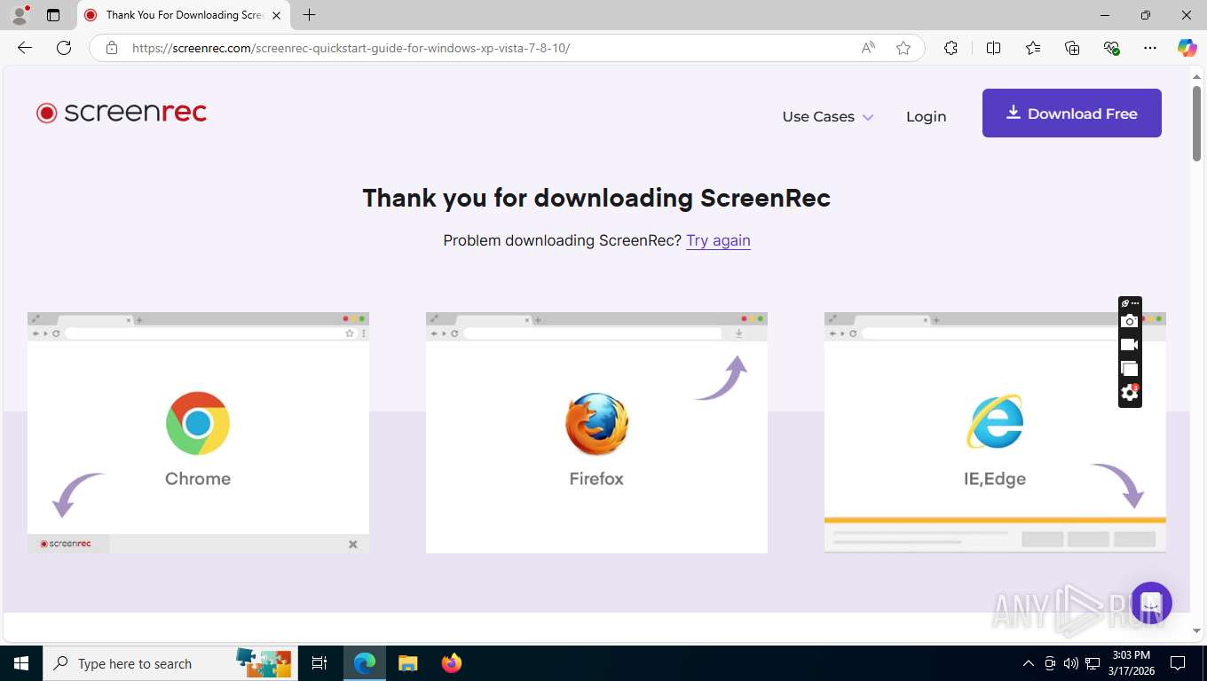The height and width of the screenshot is (681, 1207).
Task: Click scrollbar up arrow
Action: tap(1196, 75)
